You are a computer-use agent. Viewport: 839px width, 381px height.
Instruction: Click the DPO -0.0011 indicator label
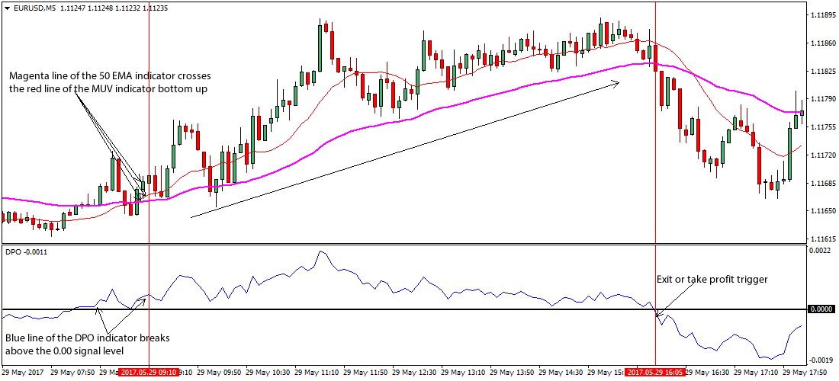coord(26,251)
